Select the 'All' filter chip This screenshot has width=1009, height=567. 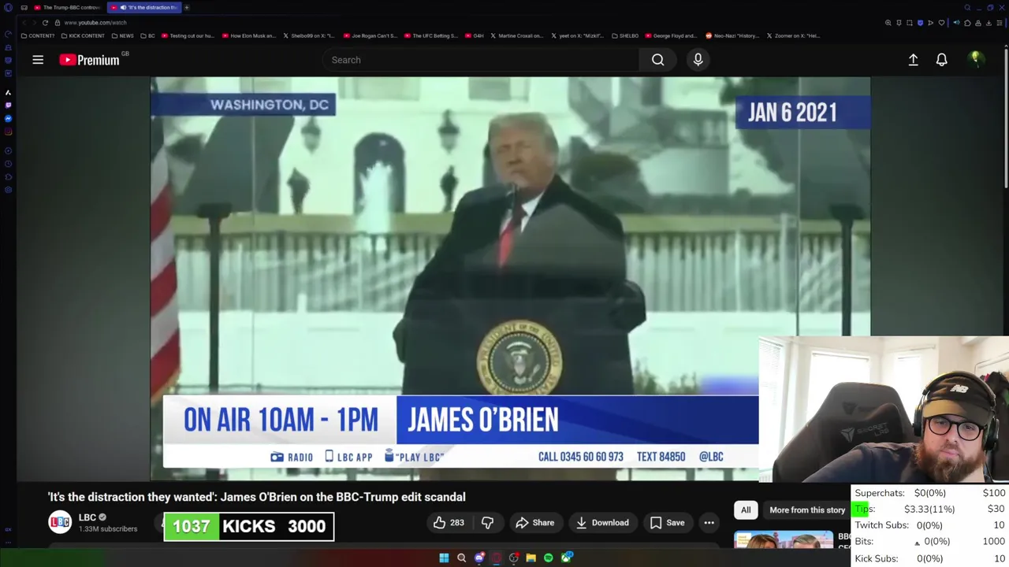click(x=746, y=510)
